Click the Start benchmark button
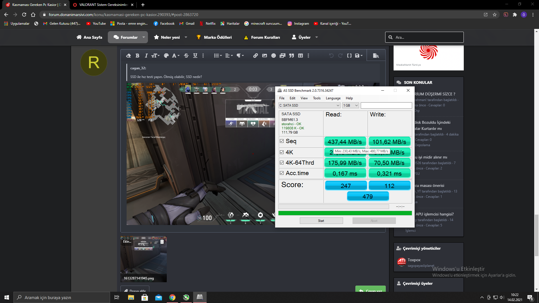 click(x=321, y=221)
